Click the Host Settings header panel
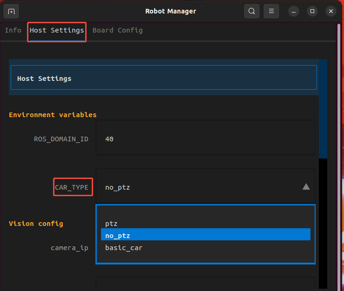The image size is (344, 291). pyautogui.click(x=164, y=77)
